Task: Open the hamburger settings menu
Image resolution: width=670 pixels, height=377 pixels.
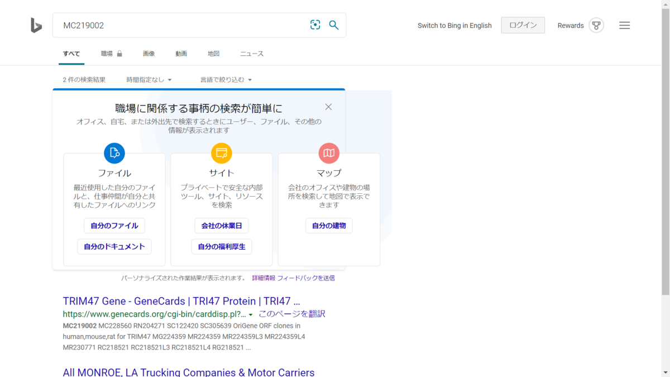Action: point(625,25)
